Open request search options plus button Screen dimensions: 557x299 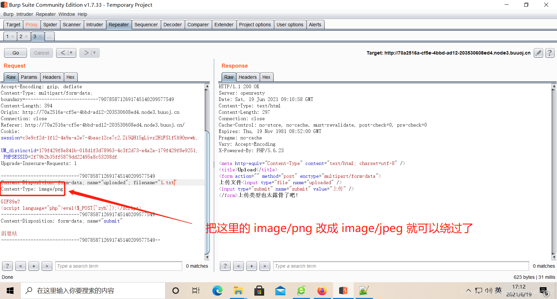(34, 266)
